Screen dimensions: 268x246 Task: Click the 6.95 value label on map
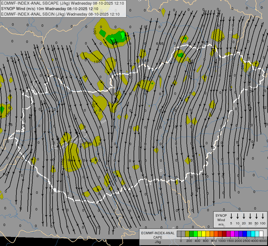point(160,44)
